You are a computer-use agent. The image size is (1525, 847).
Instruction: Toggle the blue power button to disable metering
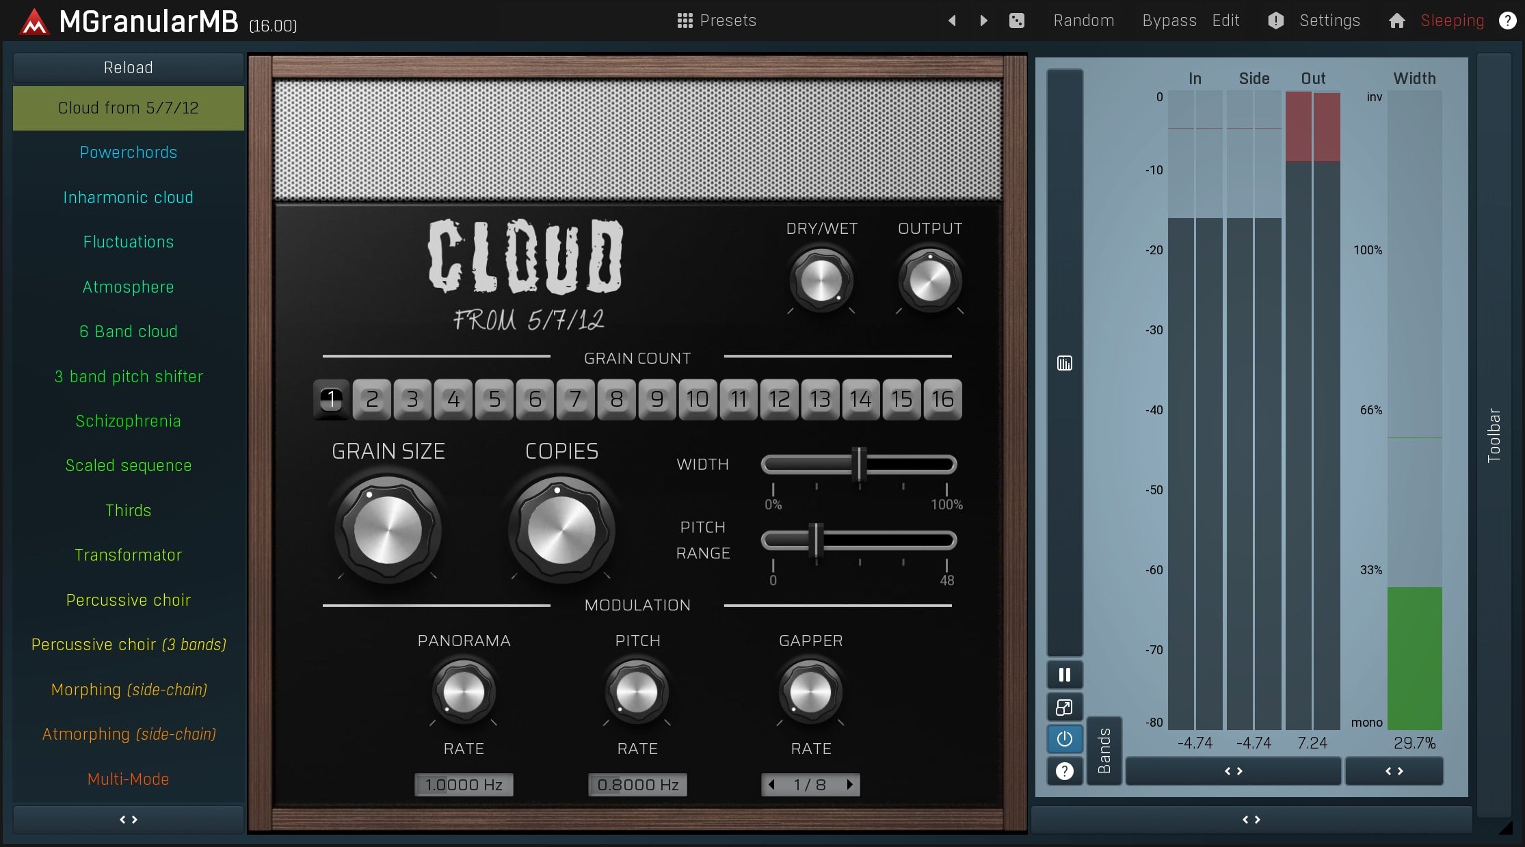(x=1064, y=739)
